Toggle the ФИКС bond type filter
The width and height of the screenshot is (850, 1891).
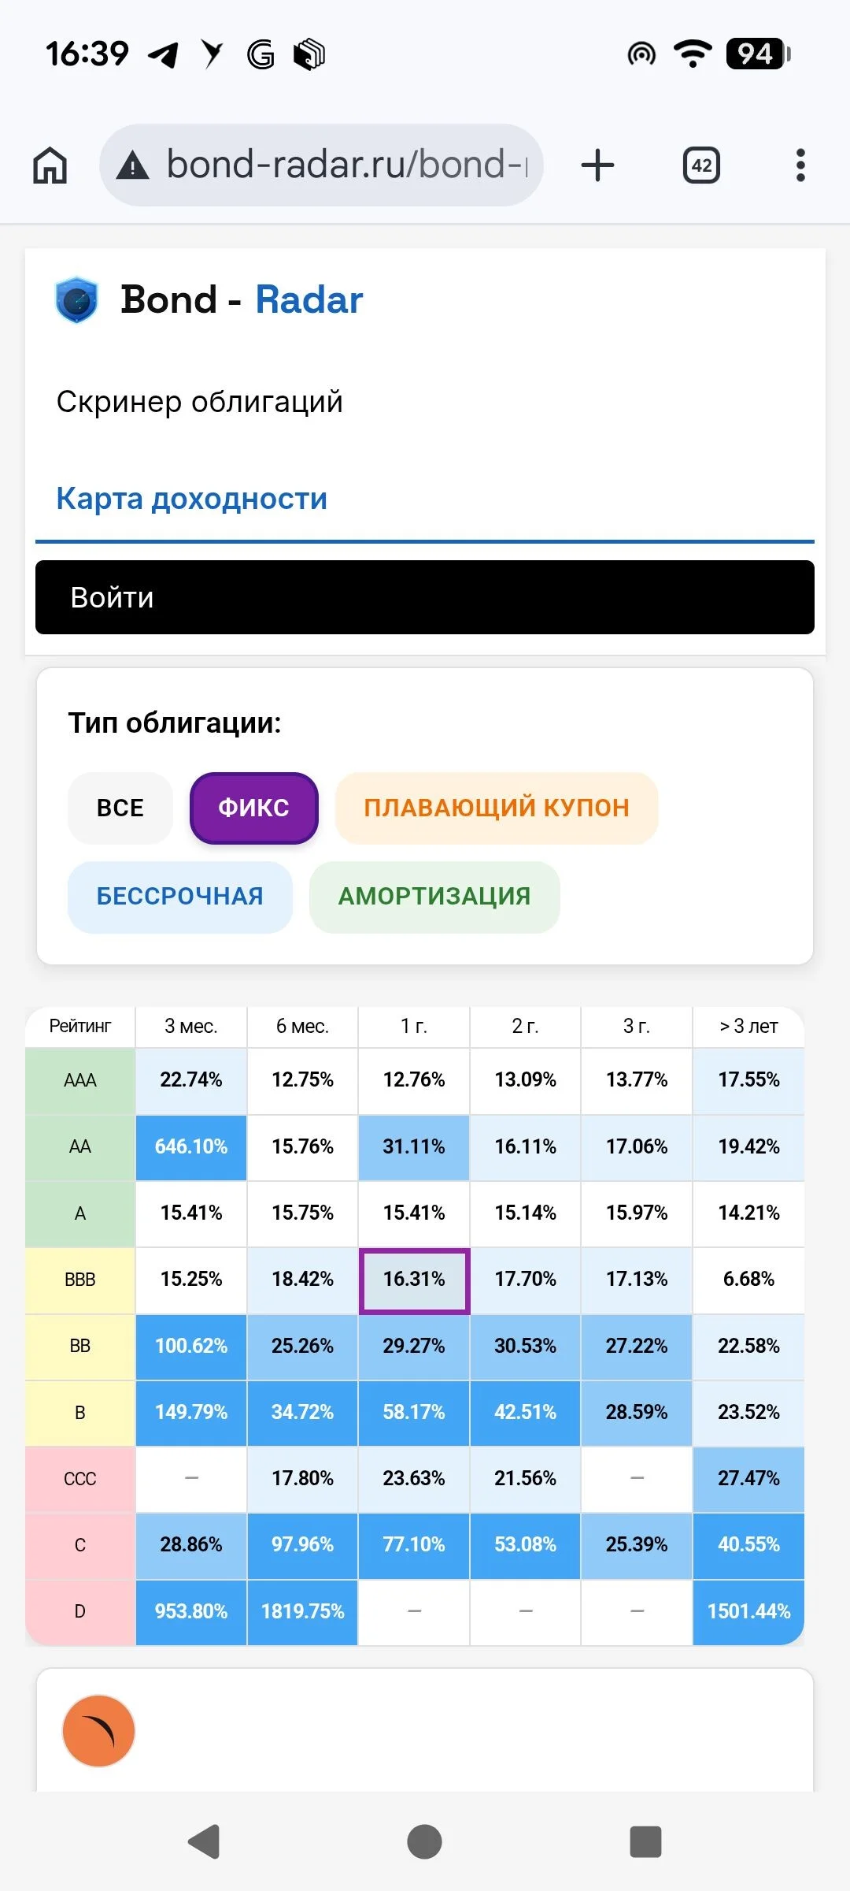[x=253, y=808]
